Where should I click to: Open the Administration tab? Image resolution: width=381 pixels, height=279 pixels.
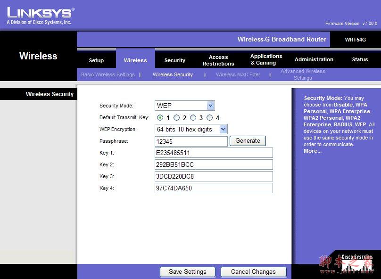(x=314, y=59)
